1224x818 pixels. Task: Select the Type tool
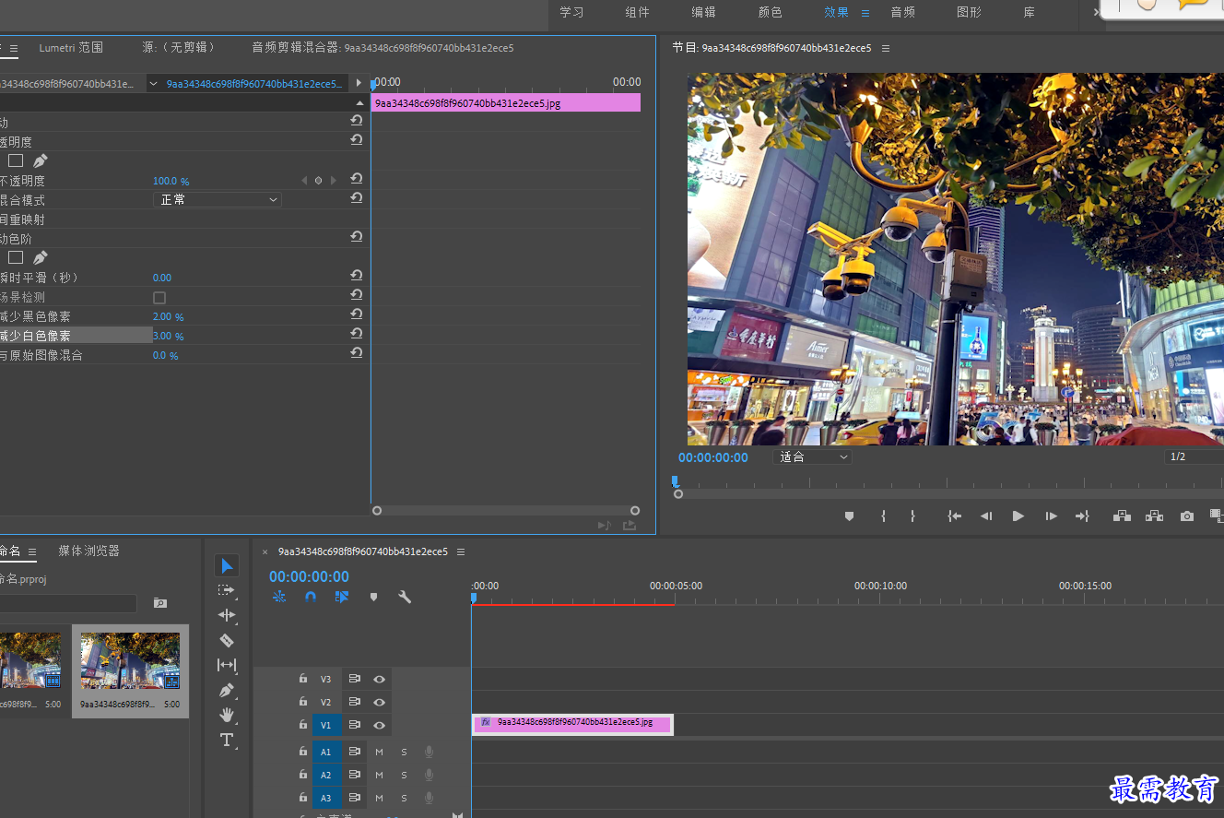(x=227, y=740)
